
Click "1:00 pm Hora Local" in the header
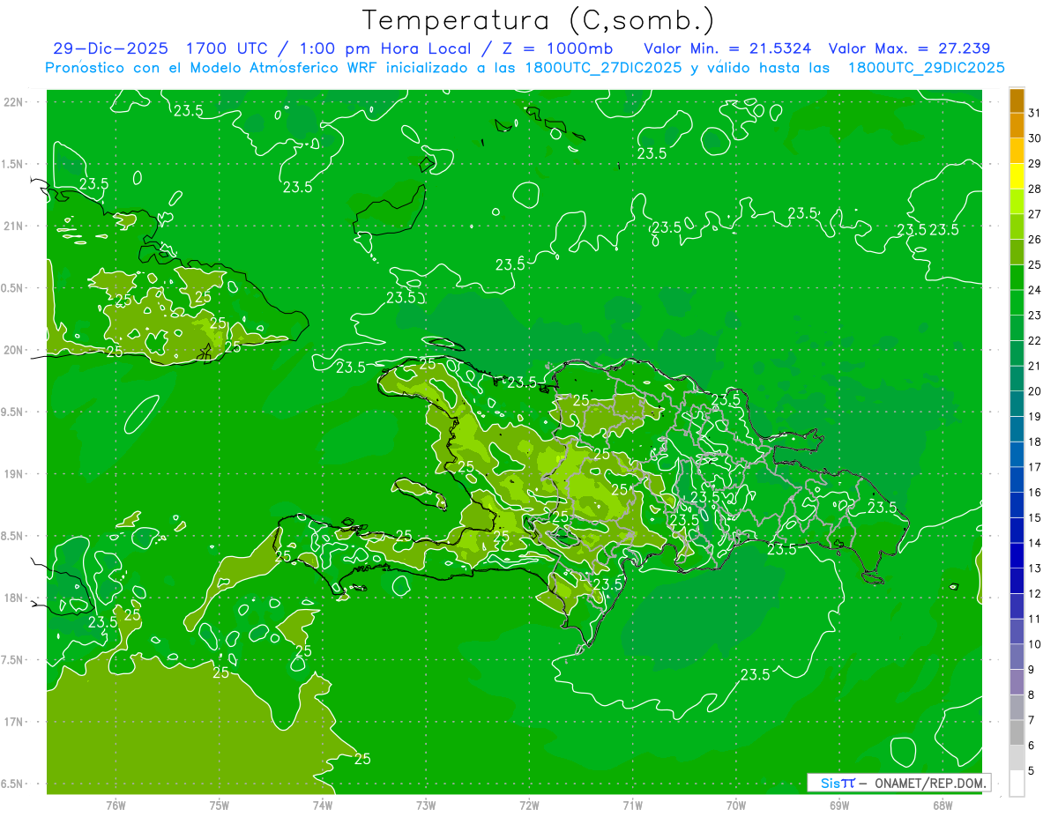click(x=391, y=48)
